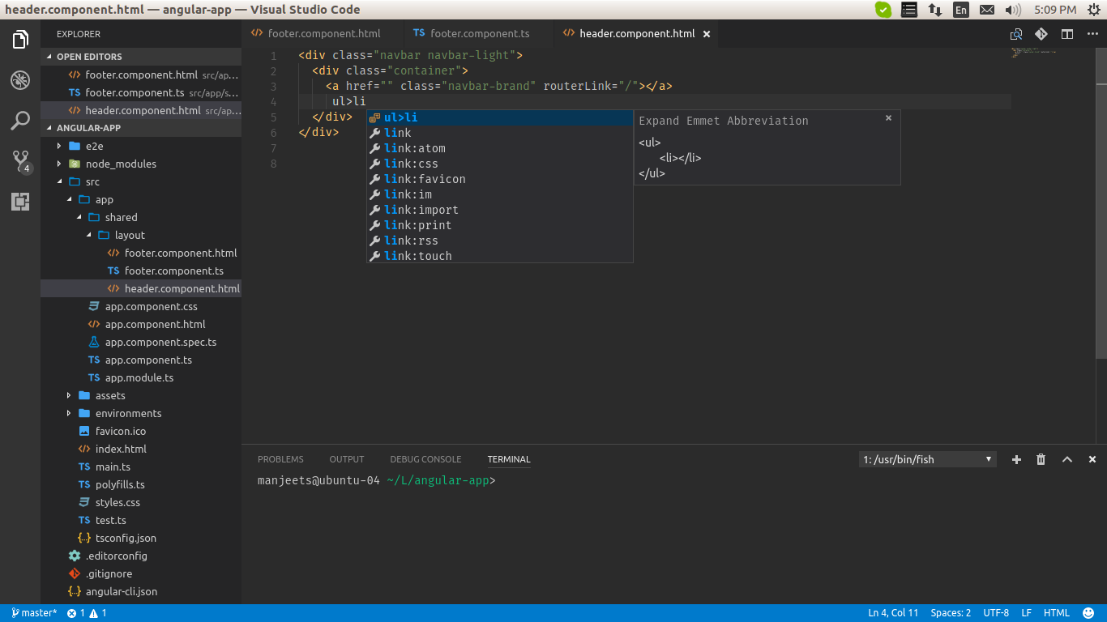
Task: Open Source Control showing 4 pending changes
Action: [19, 160]
